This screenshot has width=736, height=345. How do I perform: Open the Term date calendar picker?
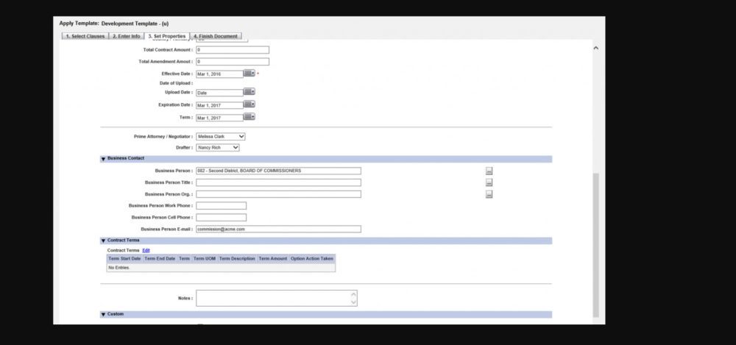248,117
